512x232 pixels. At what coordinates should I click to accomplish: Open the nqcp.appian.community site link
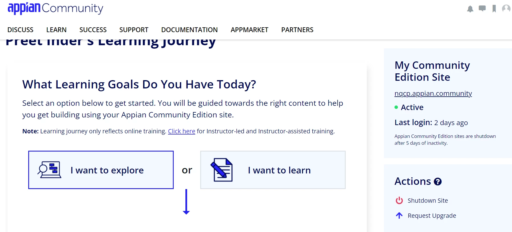click(433, 94)
